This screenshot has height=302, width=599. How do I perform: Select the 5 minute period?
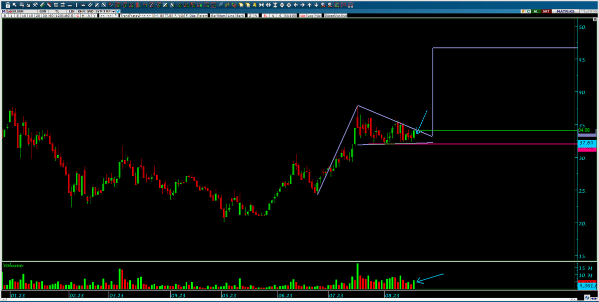tap(17, 15)
